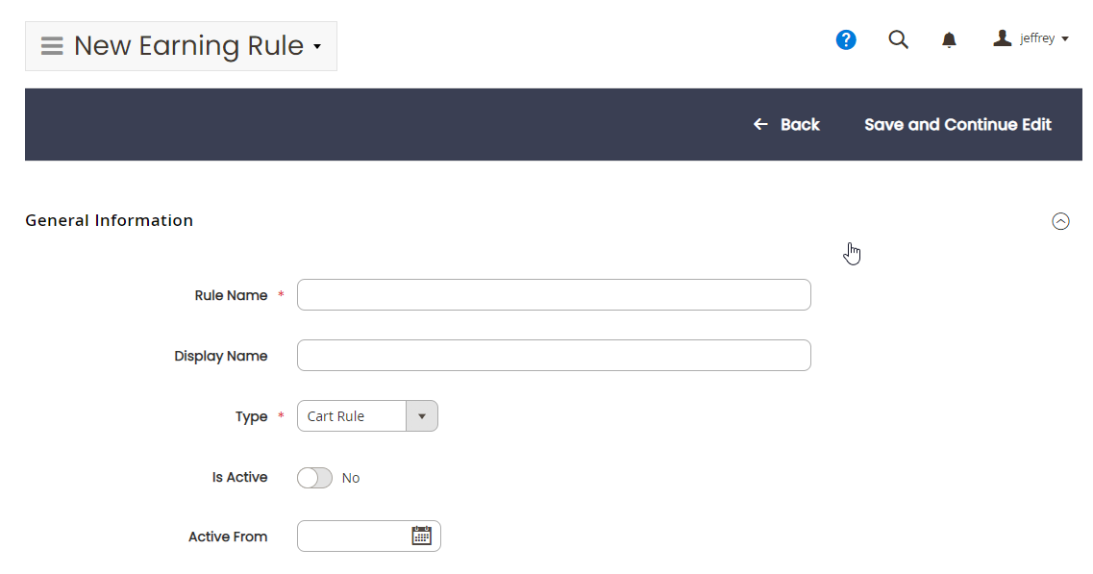Open the Type dropdown arrow
The image size is (1093, 574).
tap(422, 416)
